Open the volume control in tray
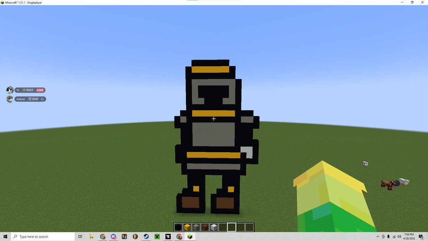The image size is (428, 241). point(399,237)
